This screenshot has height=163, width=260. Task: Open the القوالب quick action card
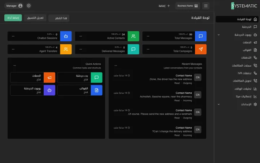(x=80, y=90)
